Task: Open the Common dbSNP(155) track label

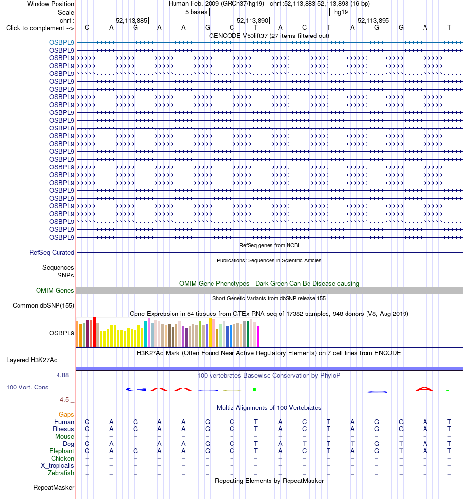Action: (x=43, y=306)
